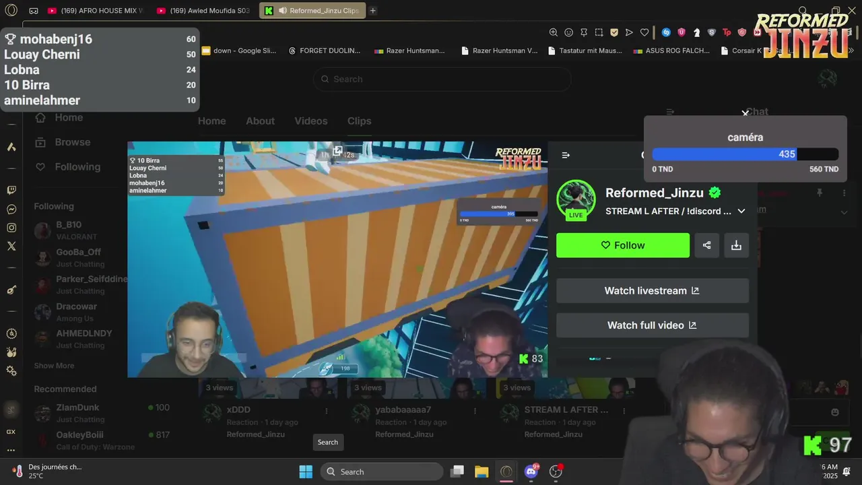Open options menu for the xDDD clip
The image size is (862, 485).
tap(327, 410)
